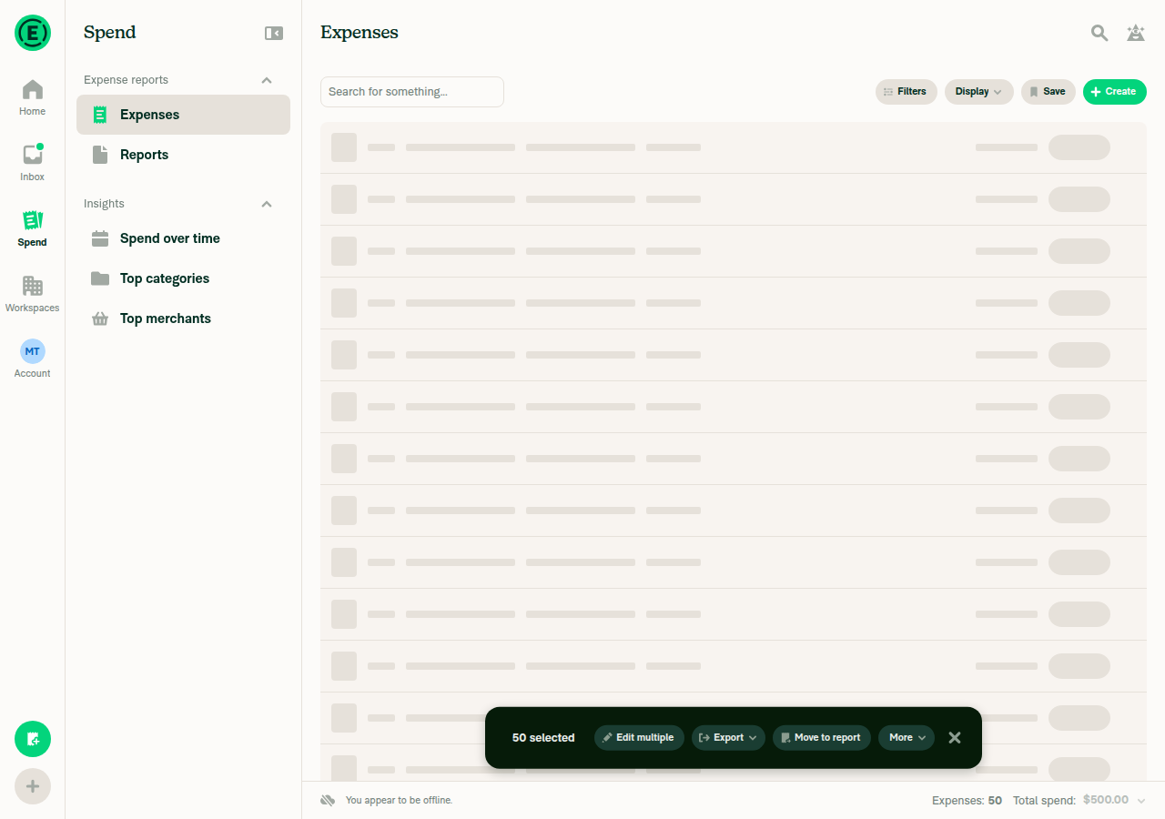Image resolution: width=1165 pixels, height=819 pixels.
Task: Open the Export dropdown
Action: [x=728, y=738]
